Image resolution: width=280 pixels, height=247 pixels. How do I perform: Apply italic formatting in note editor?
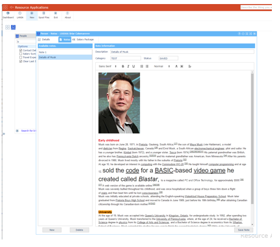pyautogui.click(x=128, y=66)
